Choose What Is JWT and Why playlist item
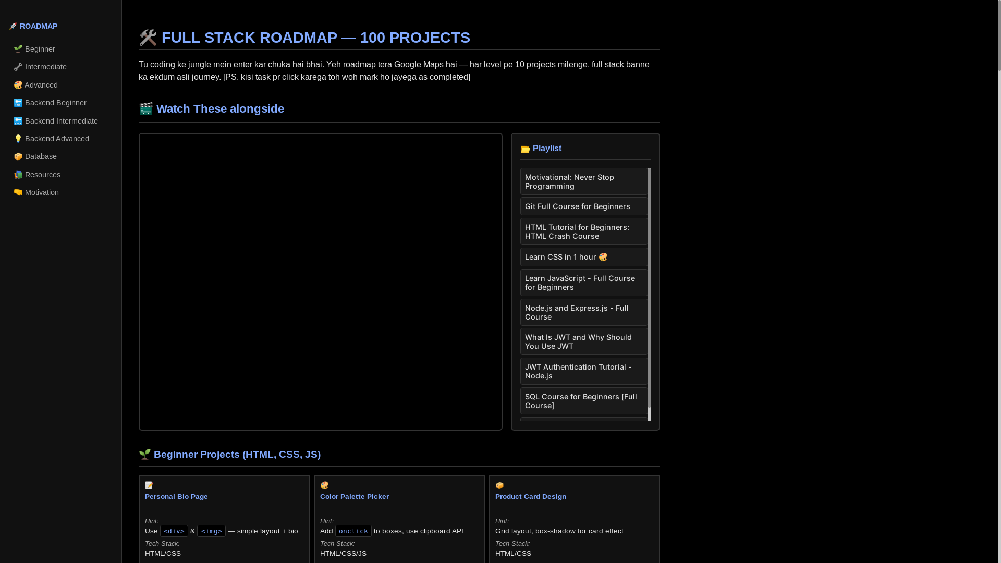The image size is (1001, 563). coord(584,341)
